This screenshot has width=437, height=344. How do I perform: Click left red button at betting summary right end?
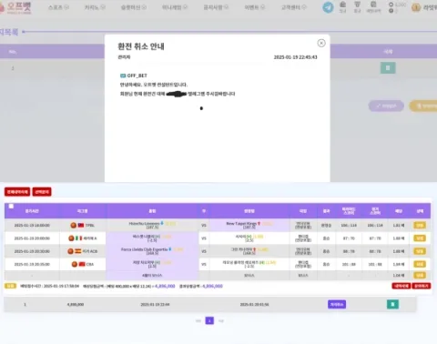(401, 286)
